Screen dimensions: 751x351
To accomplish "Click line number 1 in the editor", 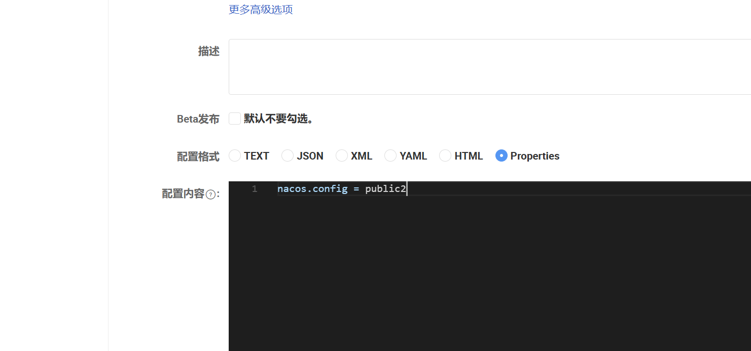I will [x=255, y=189].
